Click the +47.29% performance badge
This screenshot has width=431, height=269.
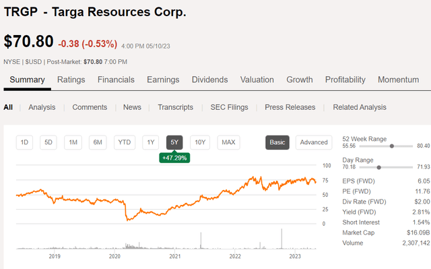[x=174, y=158]
